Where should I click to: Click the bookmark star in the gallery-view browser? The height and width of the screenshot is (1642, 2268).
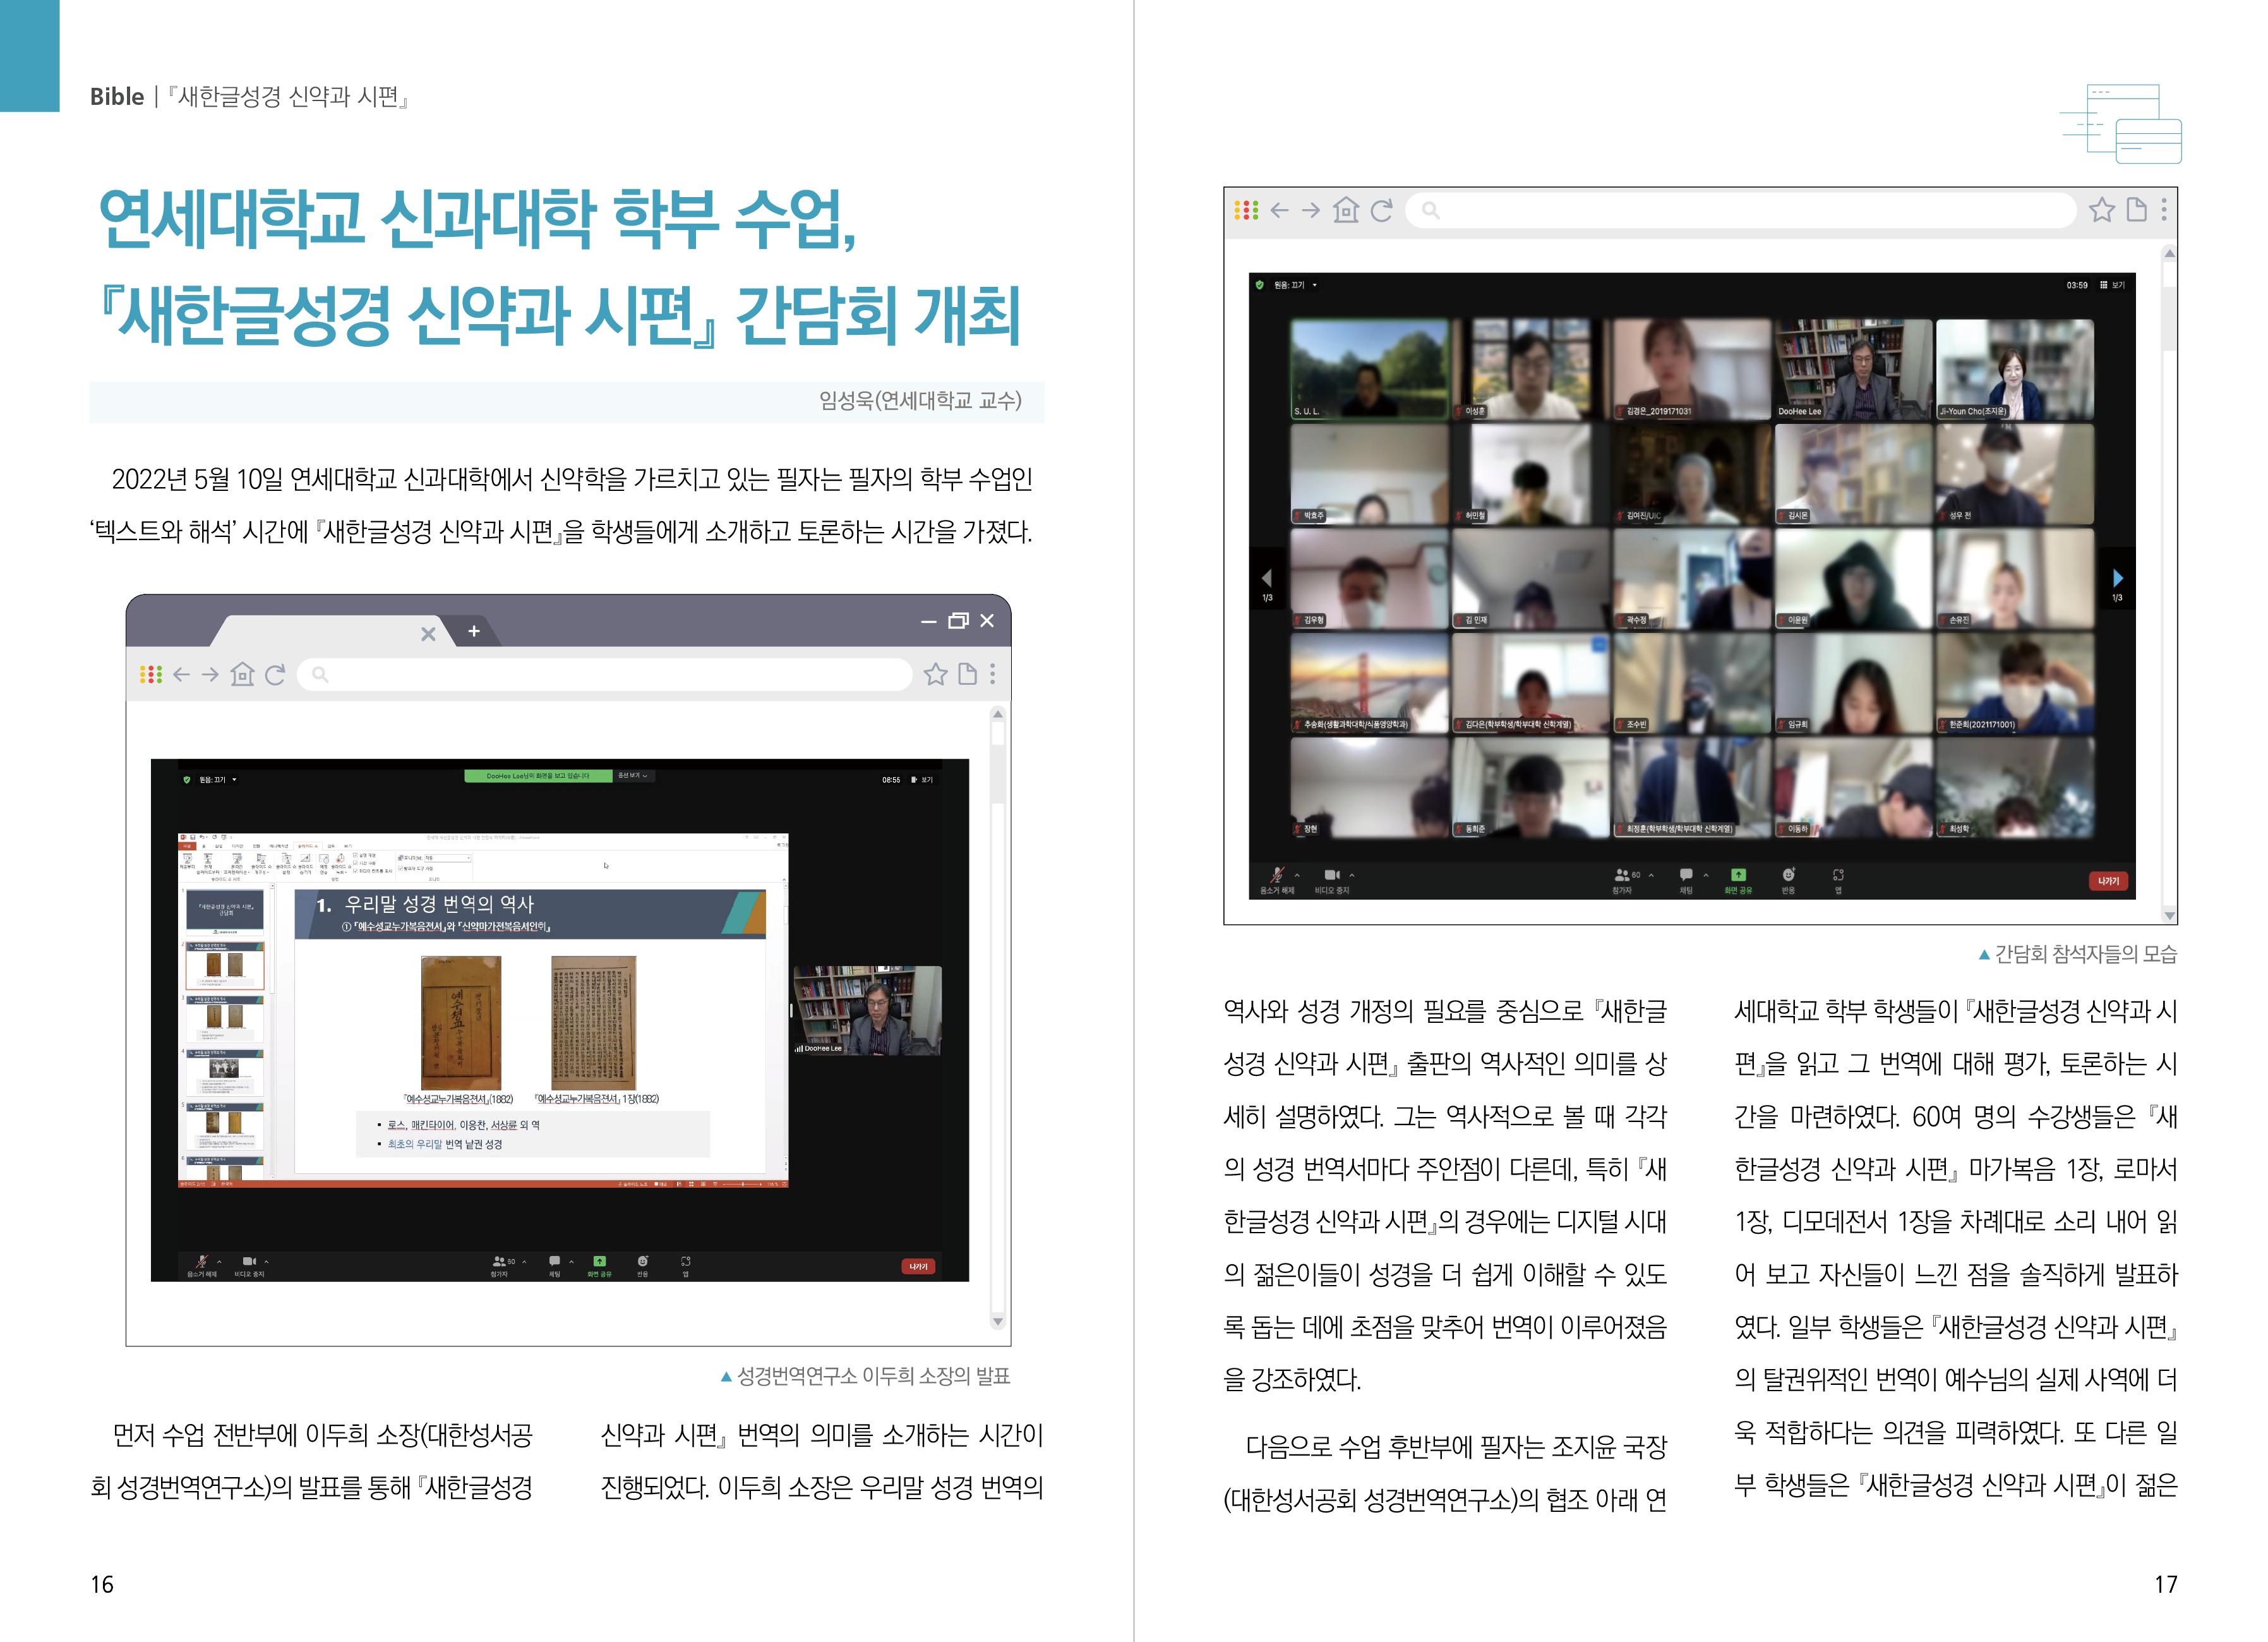[x=2102, y=210]
